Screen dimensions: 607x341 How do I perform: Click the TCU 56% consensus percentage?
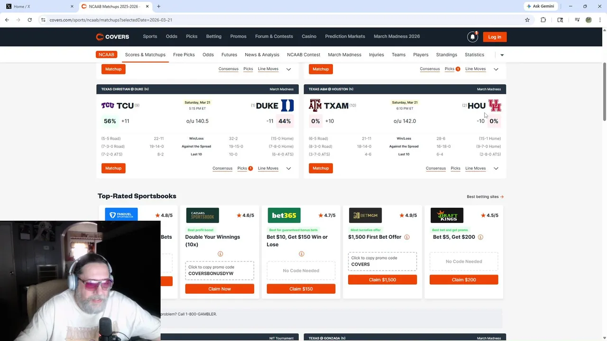110,121
